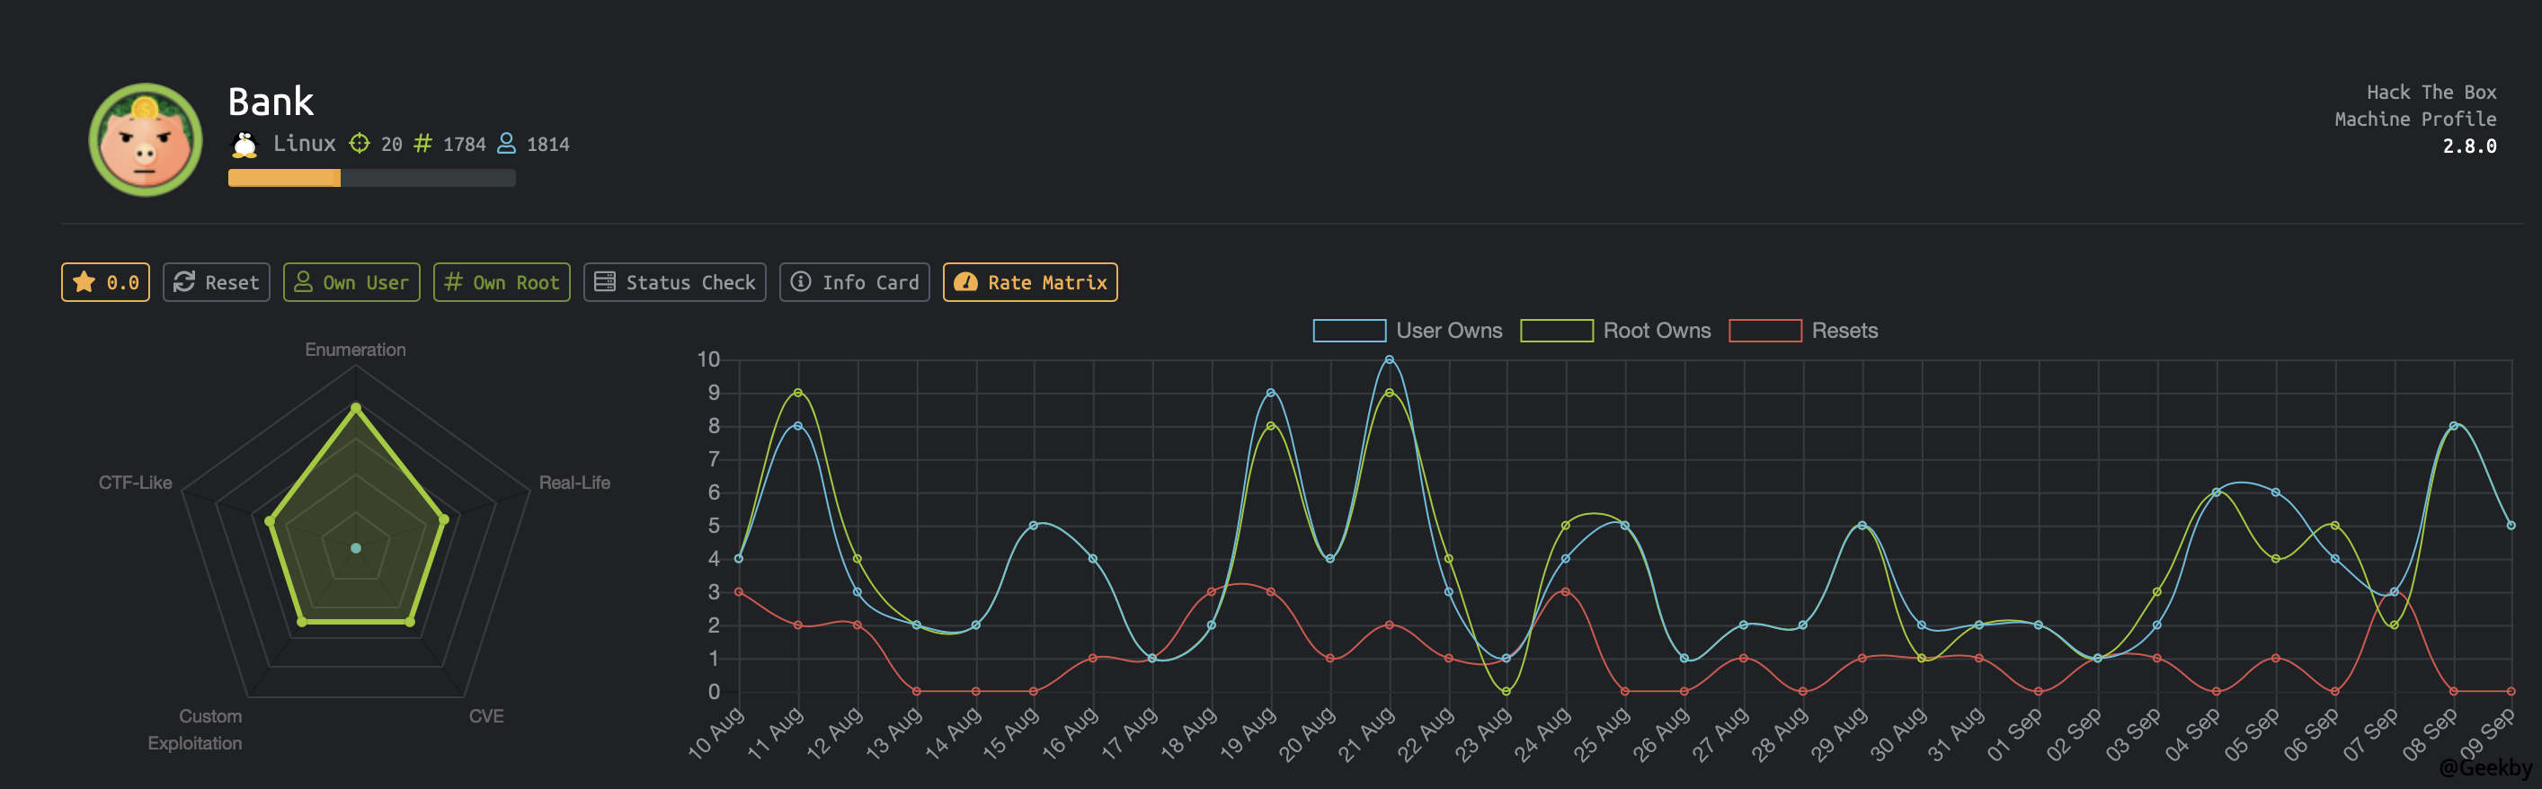Click the 1784 root owns count
Screen dimensions: 2542x789
pos(464,145)
